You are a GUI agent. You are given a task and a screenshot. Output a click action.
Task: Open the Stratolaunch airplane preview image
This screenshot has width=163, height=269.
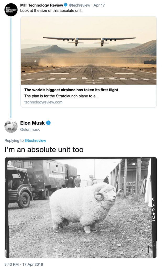pyautogui.click(x=89, y=50)
